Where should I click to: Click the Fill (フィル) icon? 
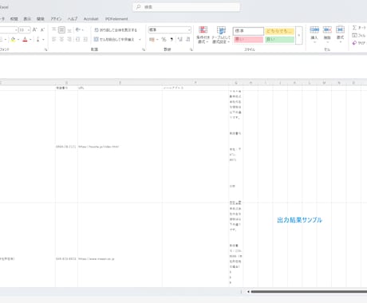pos(354,35)
